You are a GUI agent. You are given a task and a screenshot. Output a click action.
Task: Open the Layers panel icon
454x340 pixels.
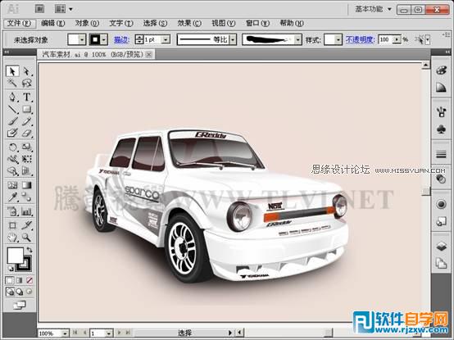pyautogui.click(x=441, y=247)
